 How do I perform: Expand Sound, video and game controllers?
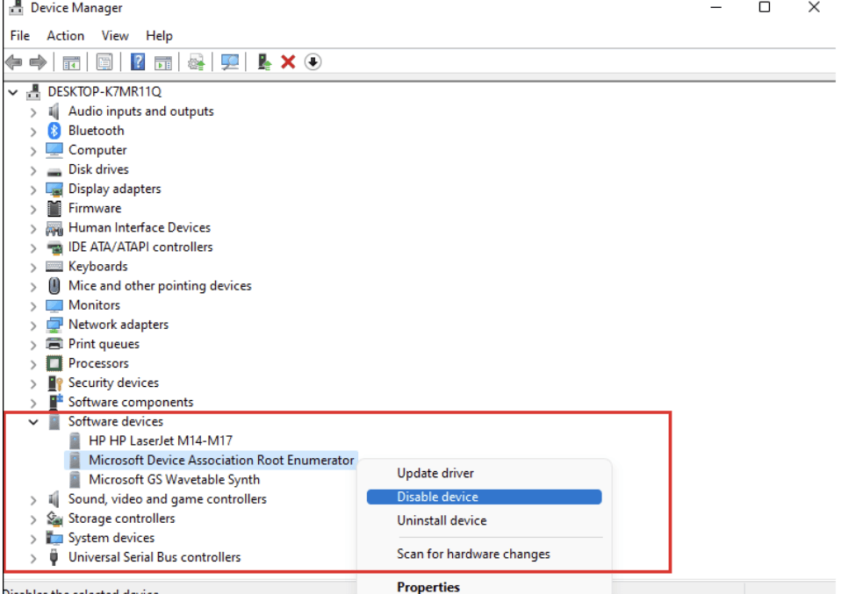(x=33, y=499)
